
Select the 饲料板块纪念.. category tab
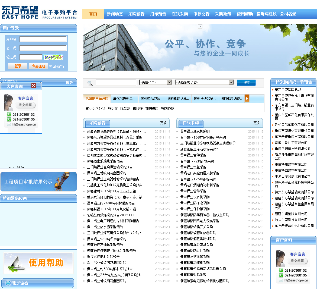point(178,99)
